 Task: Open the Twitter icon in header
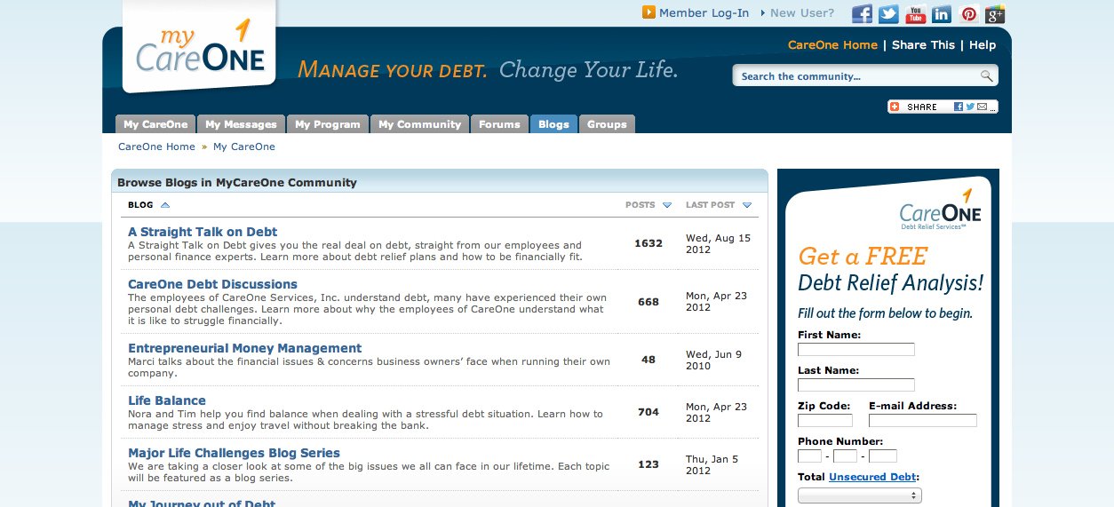pos(888,14)
